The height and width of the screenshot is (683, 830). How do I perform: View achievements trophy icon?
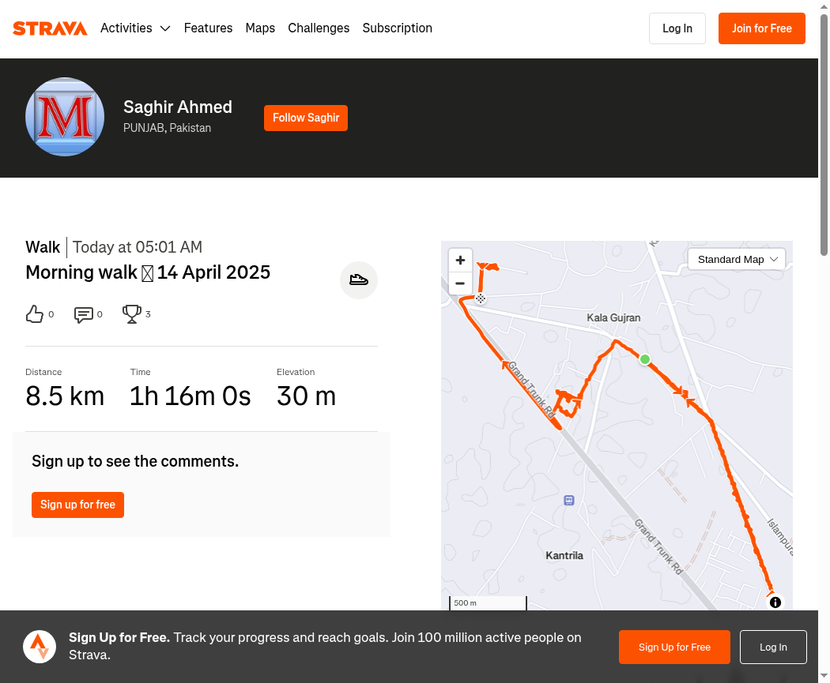pyautogui.click(x=132, y=314)
